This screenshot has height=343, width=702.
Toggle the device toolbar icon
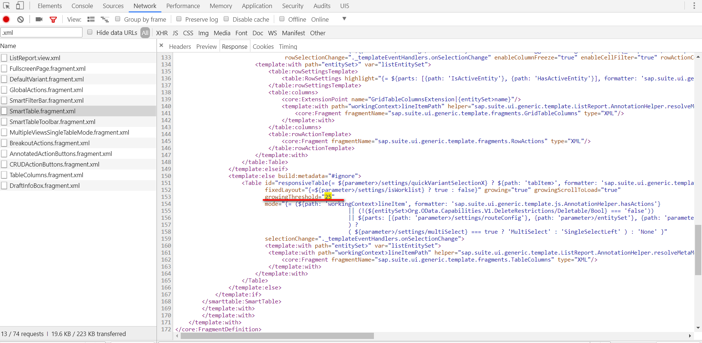20,6
